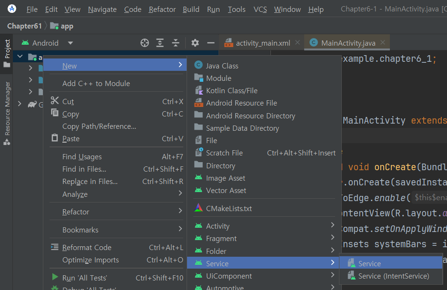This screenshot has height=290, width=447.
Task: Open the Window menu
Action: [x=288, y=10]
